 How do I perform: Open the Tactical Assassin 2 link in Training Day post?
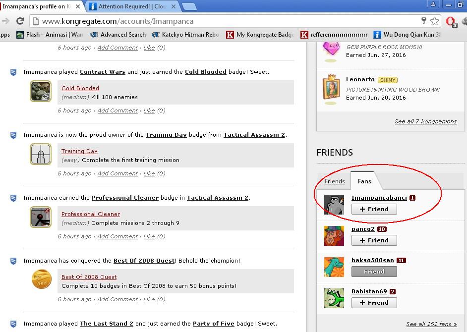click(254, 135)
